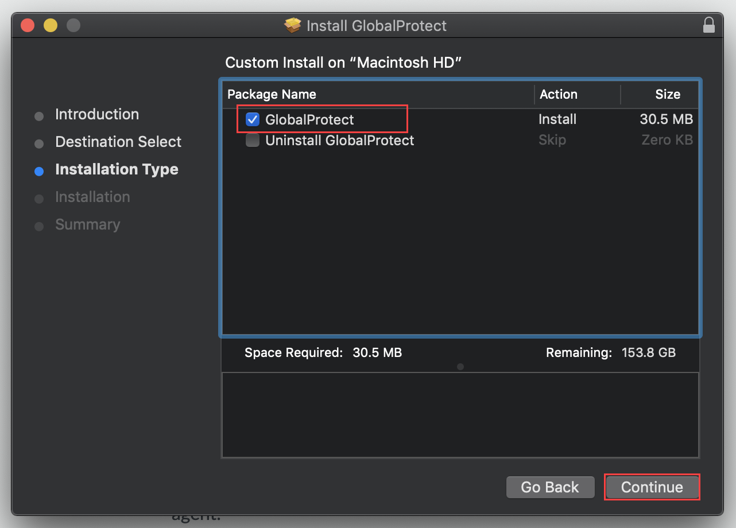Click the Custom Install on Macintosh HD heading
Screen dimensions: 736x528
click(343, 63)
